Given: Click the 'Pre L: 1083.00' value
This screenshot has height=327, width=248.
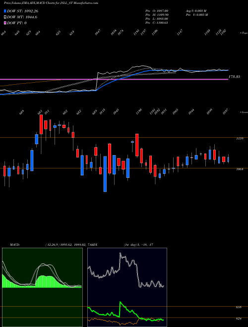Looking at the screenshot, I should point(157,19).
